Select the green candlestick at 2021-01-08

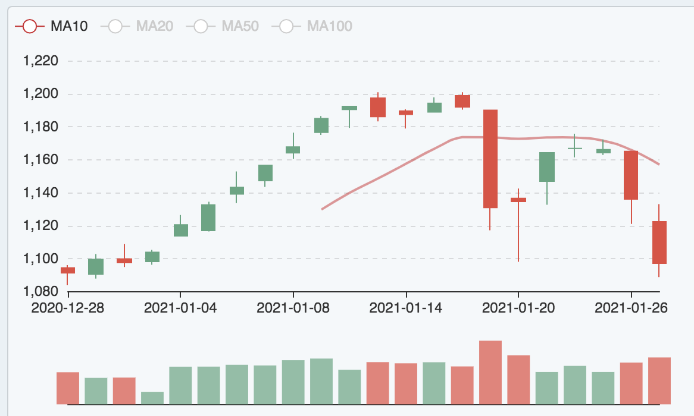(x=293, y=150)
